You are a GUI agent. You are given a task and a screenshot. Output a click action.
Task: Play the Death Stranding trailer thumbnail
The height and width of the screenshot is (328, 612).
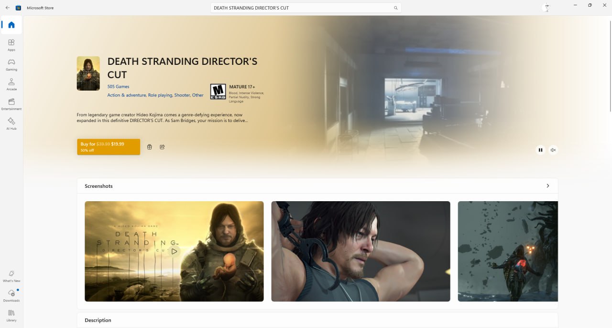[174, 251]
